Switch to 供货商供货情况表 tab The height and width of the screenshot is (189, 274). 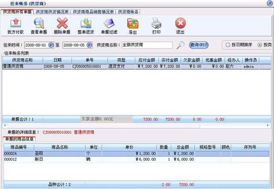[52, 12]
